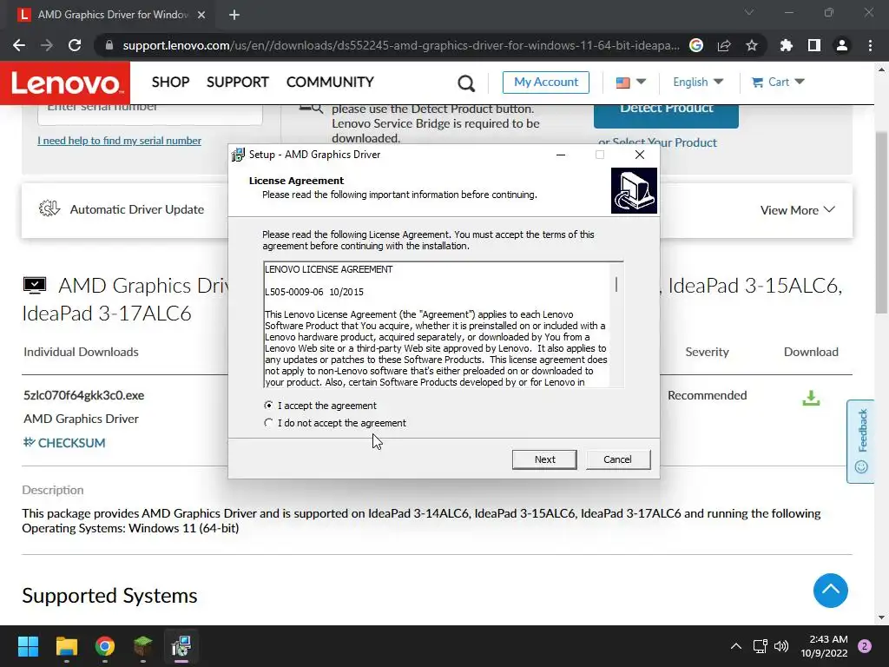
Task: Click the setup installer taskbar icon
Action: (181, 646)
